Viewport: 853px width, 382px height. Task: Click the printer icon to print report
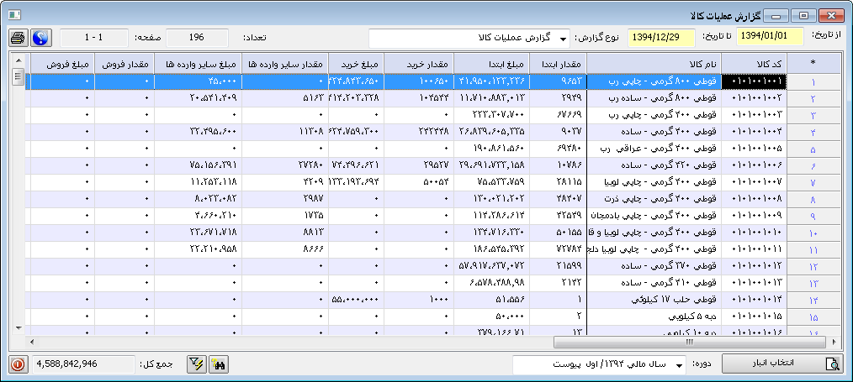click(x=18, y=38)
